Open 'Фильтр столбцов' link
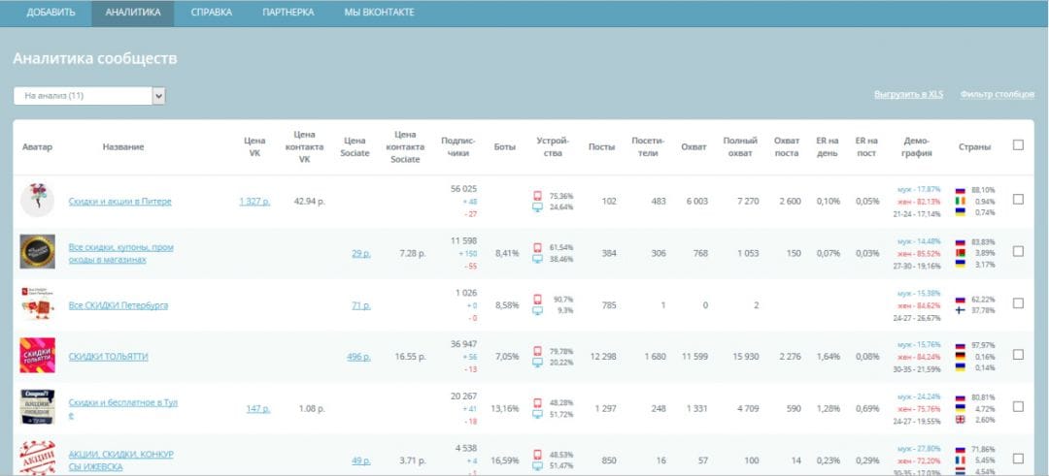 pos(997,95)
